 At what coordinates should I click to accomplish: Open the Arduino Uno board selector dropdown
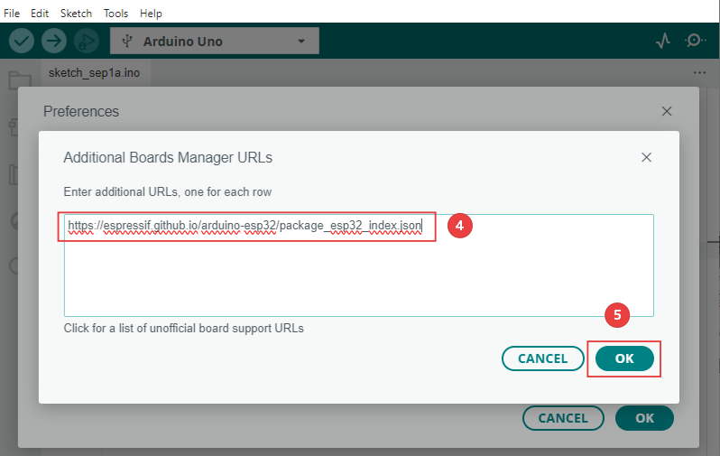coord(215,41)
